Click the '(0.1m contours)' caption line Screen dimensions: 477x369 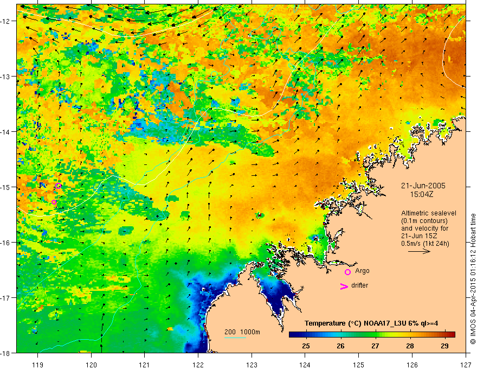pyautogui.click(x=424, y=221)
